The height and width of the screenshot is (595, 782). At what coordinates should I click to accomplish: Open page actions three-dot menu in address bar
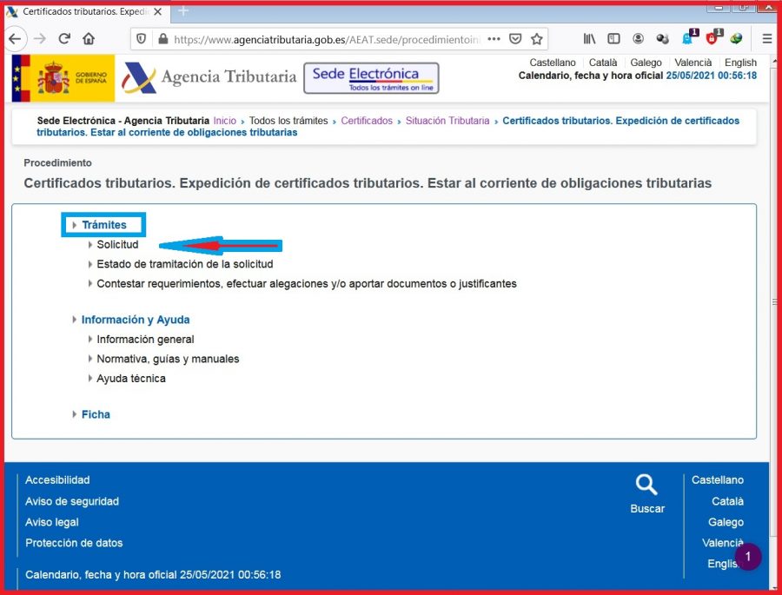click(494, 39)
